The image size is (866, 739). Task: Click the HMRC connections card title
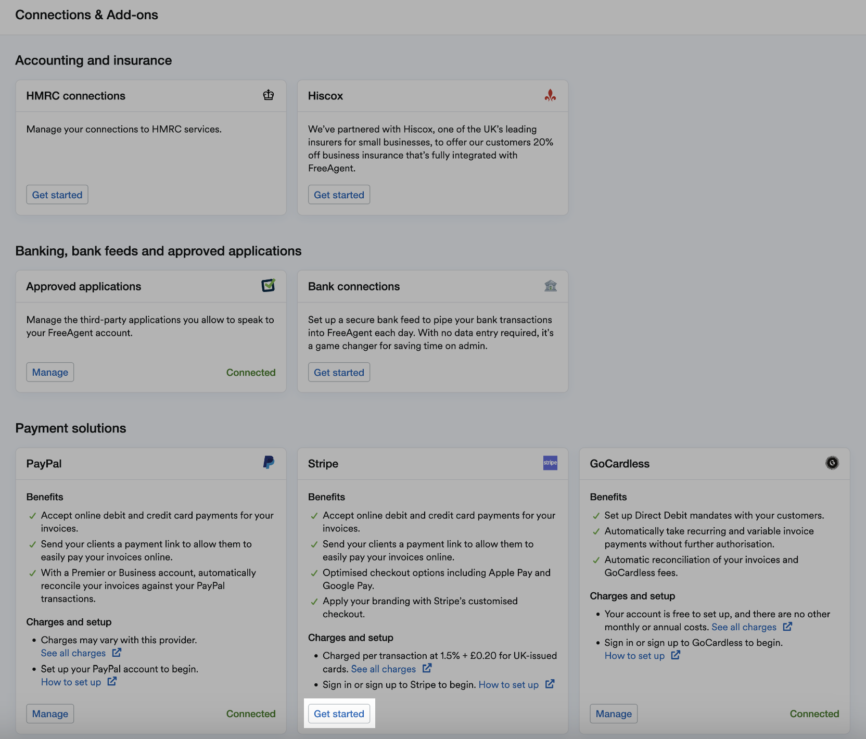pos(76,96)
